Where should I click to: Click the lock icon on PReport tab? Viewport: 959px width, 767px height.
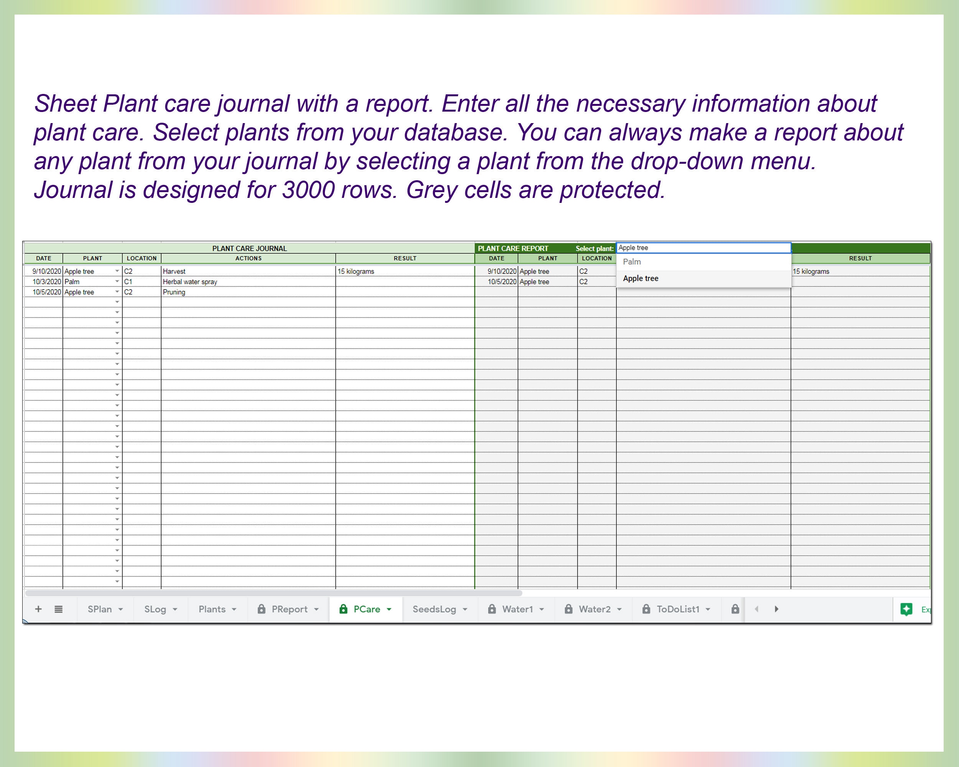[262, 609]
